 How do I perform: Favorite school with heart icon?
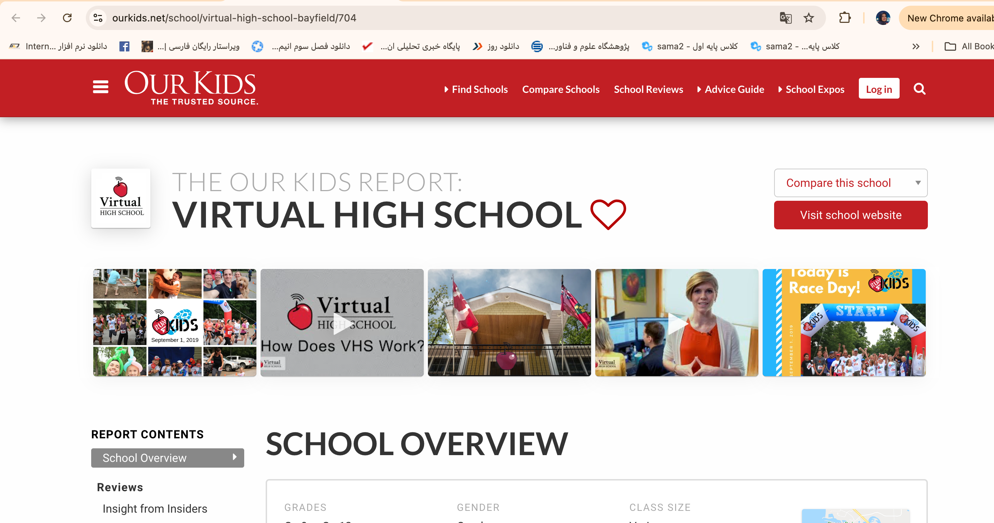pos(608,214)
